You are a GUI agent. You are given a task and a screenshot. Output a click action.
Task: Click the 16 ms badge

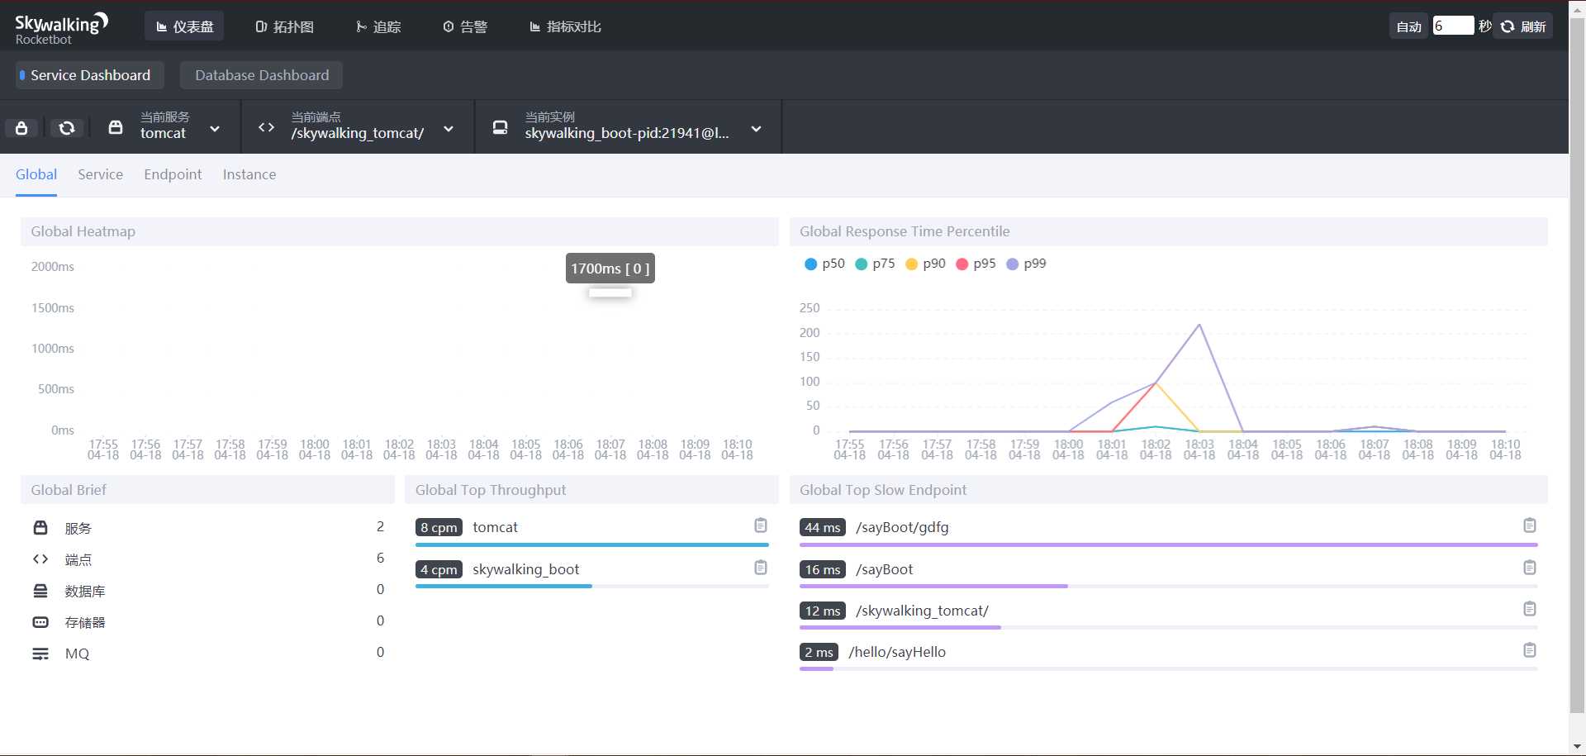[823, 569]
